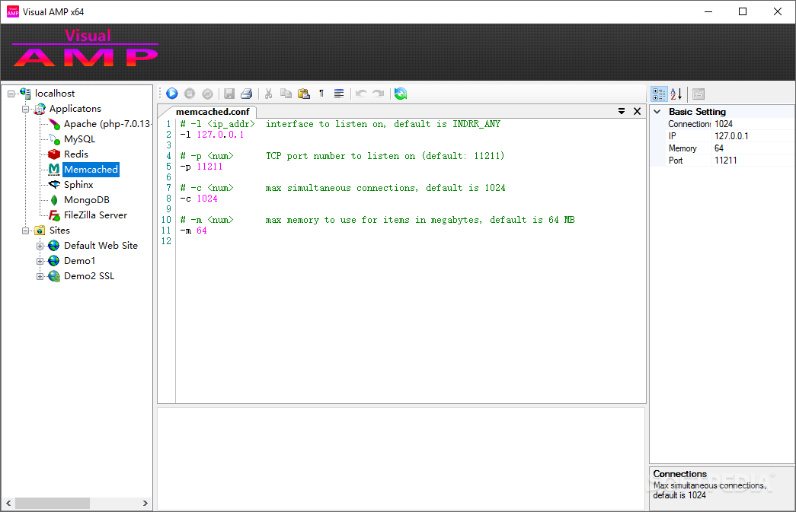Collapse the Sites tree node
This screenshot has height=512, width=796.
(x=25, y=231)
